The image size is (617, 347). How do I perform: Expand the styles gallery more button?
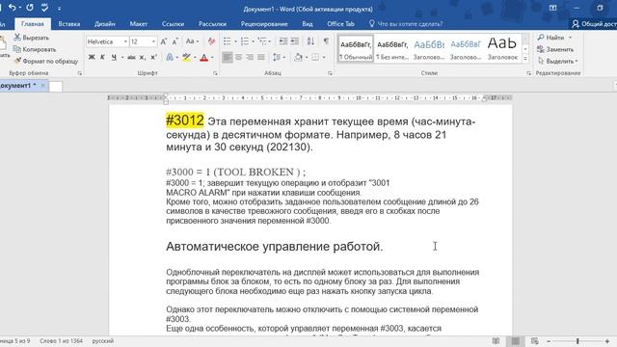point(525,59)
